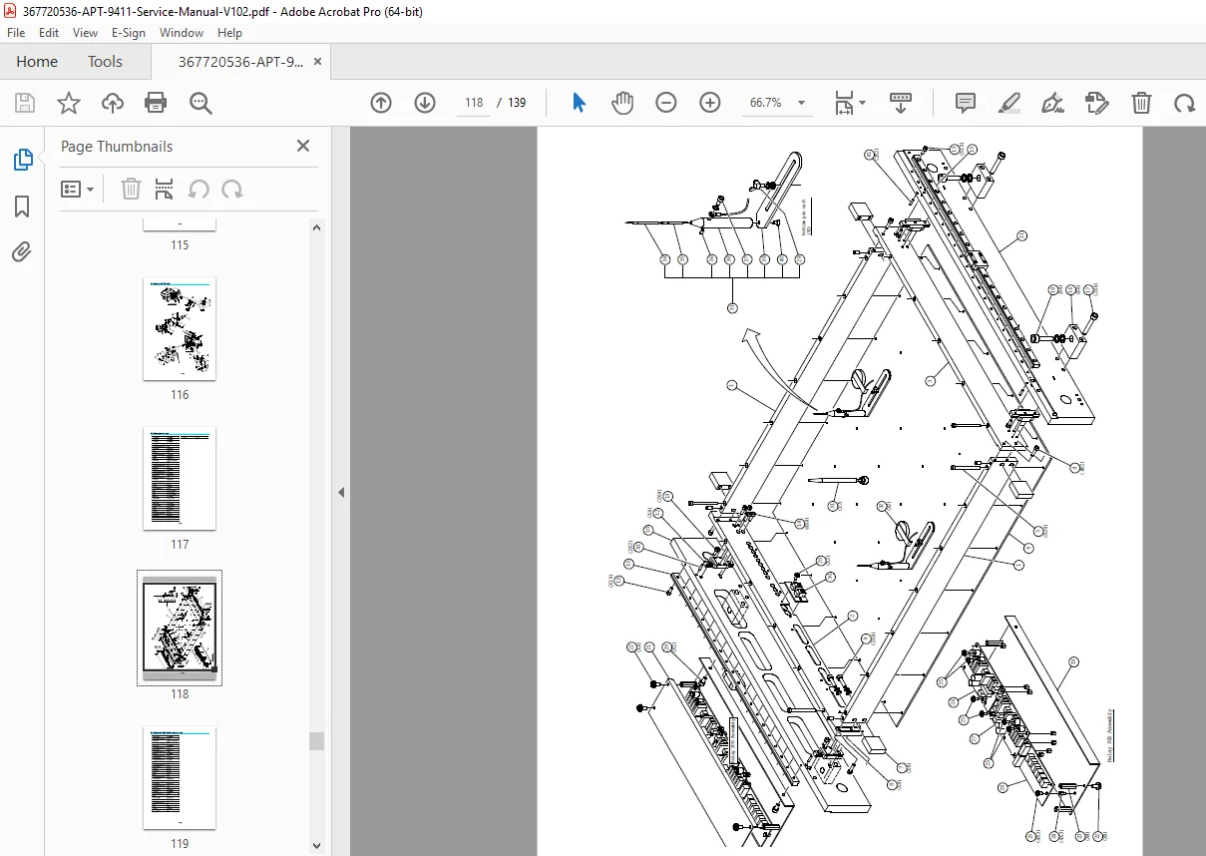Click the total page count 139
The width and height of the screenshot is (1206, 856).
tap(517, 103)
